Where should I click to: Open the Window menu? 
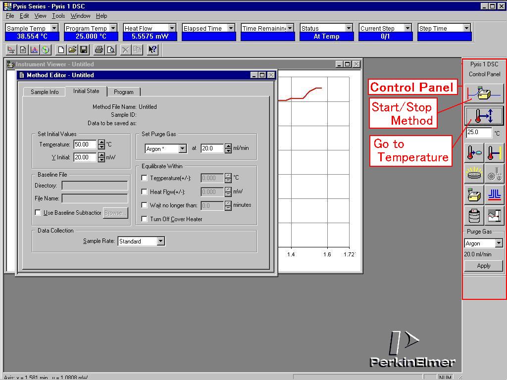(x=81, y=16)
